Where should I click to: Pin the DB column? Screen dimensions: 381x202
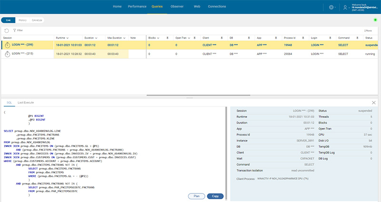coord(249,38)
